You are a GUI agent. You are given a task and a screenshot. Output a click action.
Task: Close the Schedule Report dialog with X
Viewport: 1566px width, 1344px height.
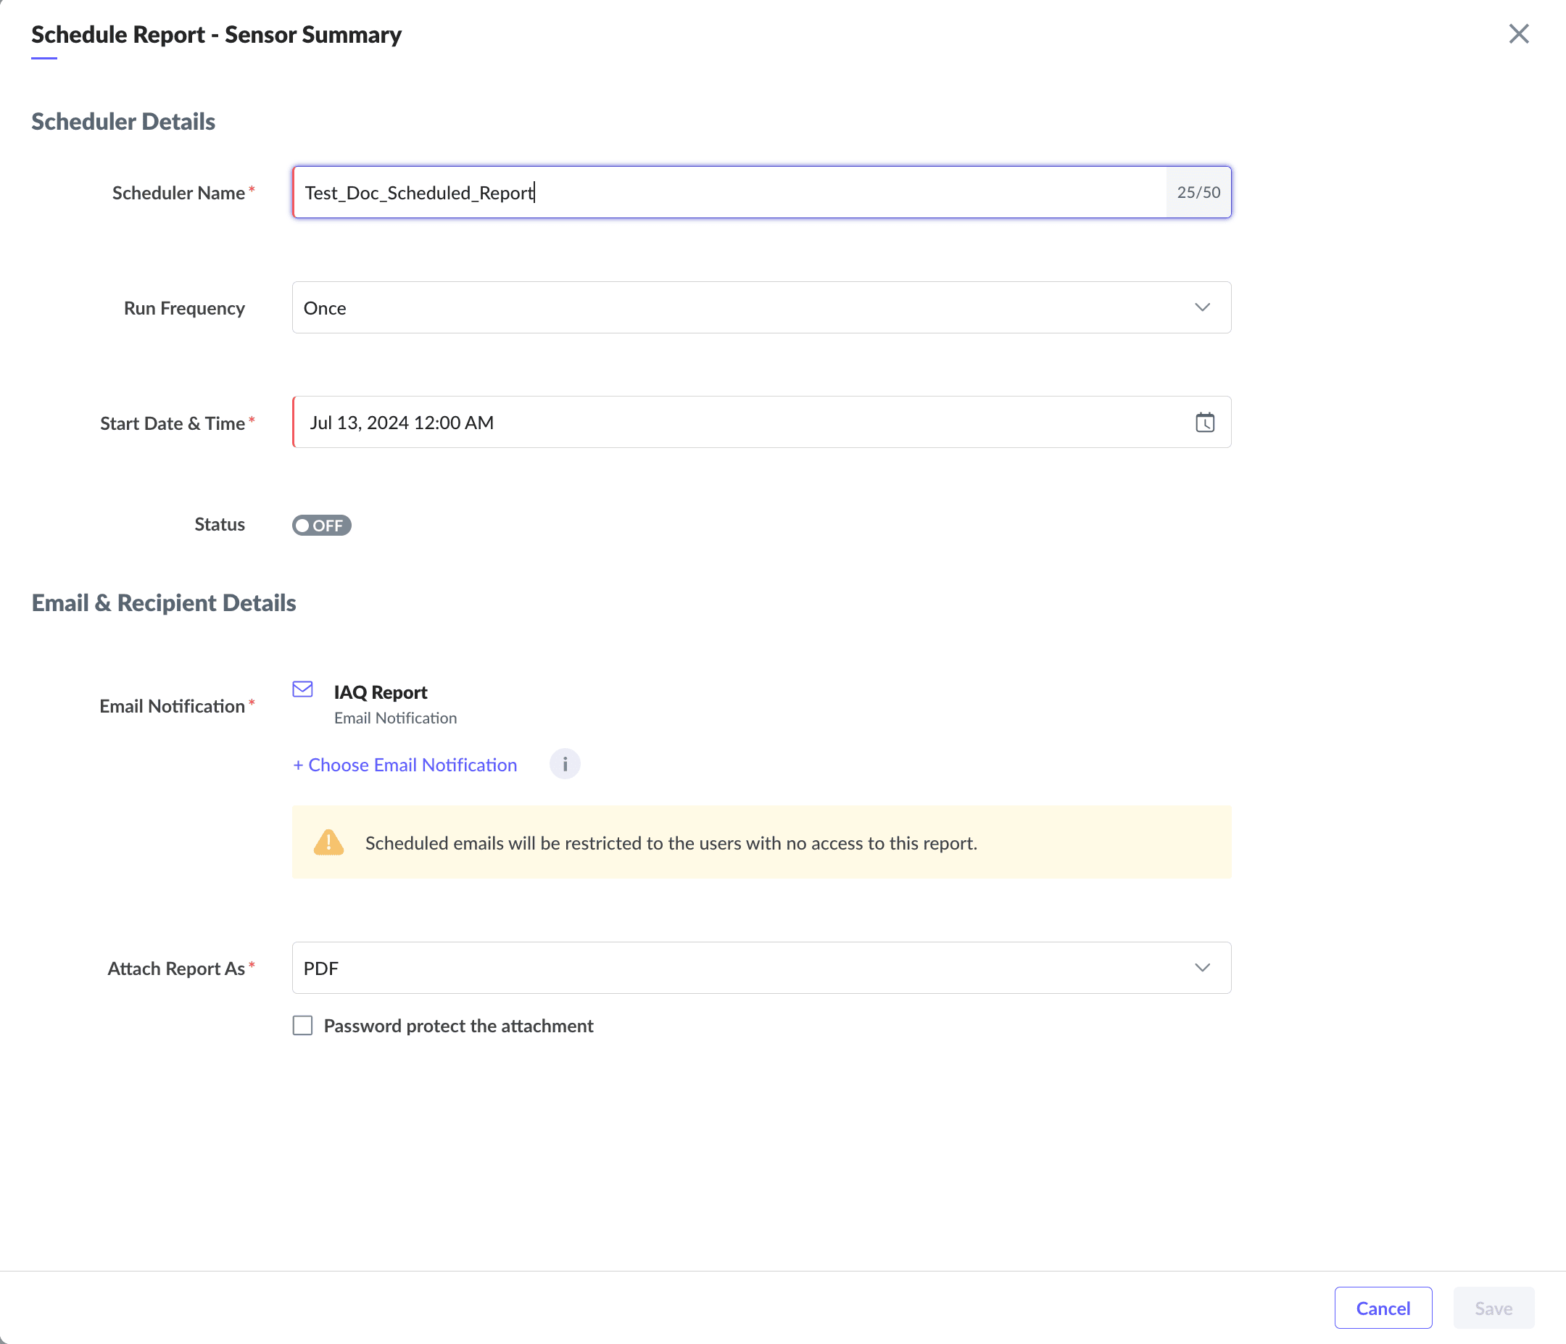click(x=1518, y=34)
